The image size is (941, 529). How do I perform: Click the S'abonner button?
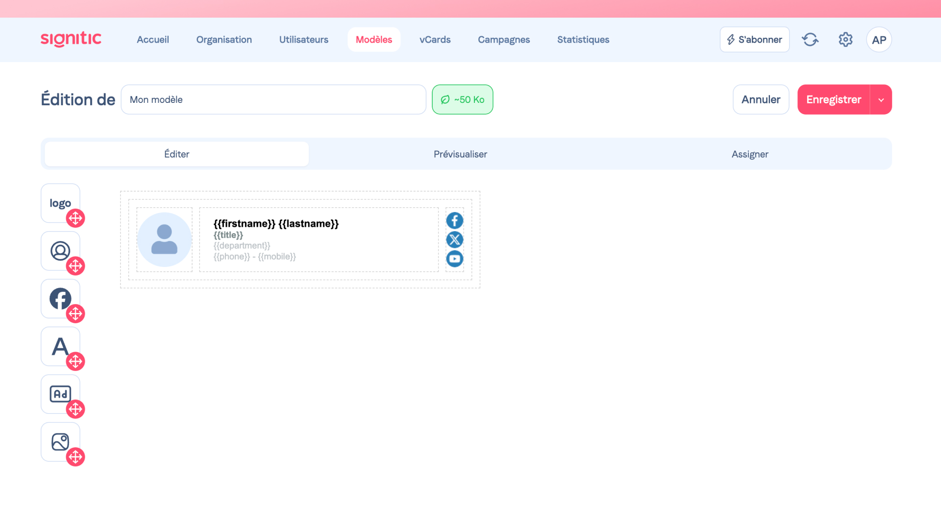tap(754, 40)
